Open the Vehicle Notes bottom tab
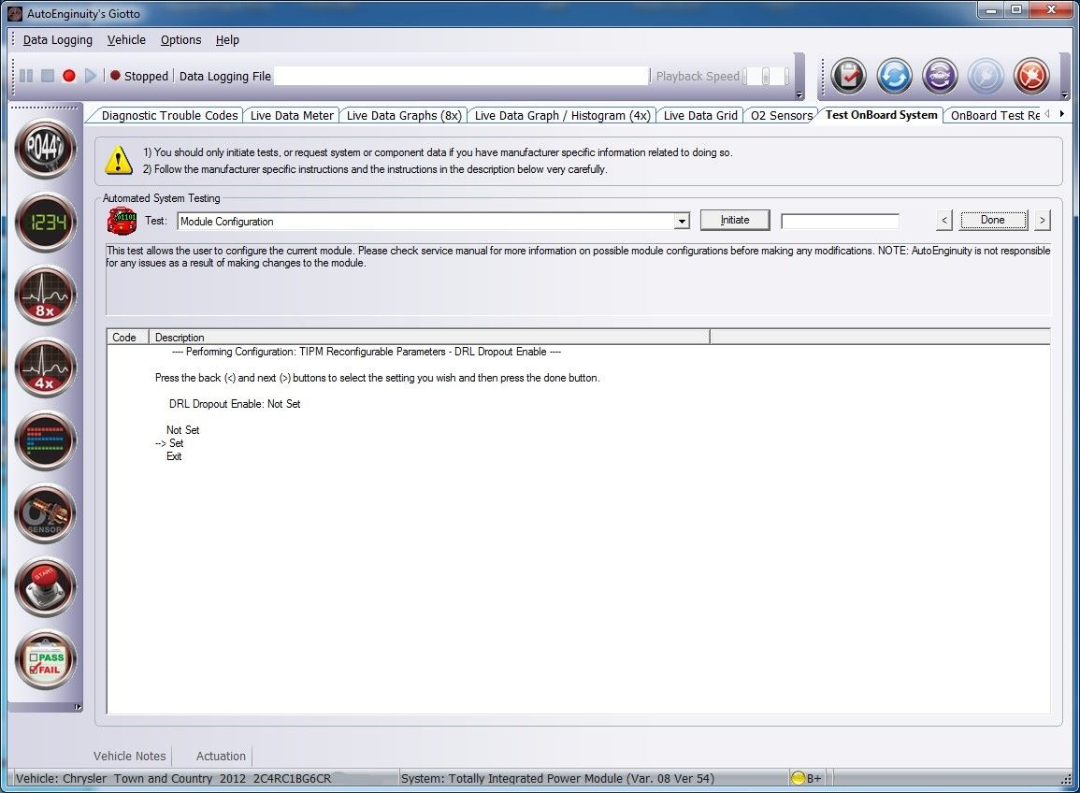 129,756
